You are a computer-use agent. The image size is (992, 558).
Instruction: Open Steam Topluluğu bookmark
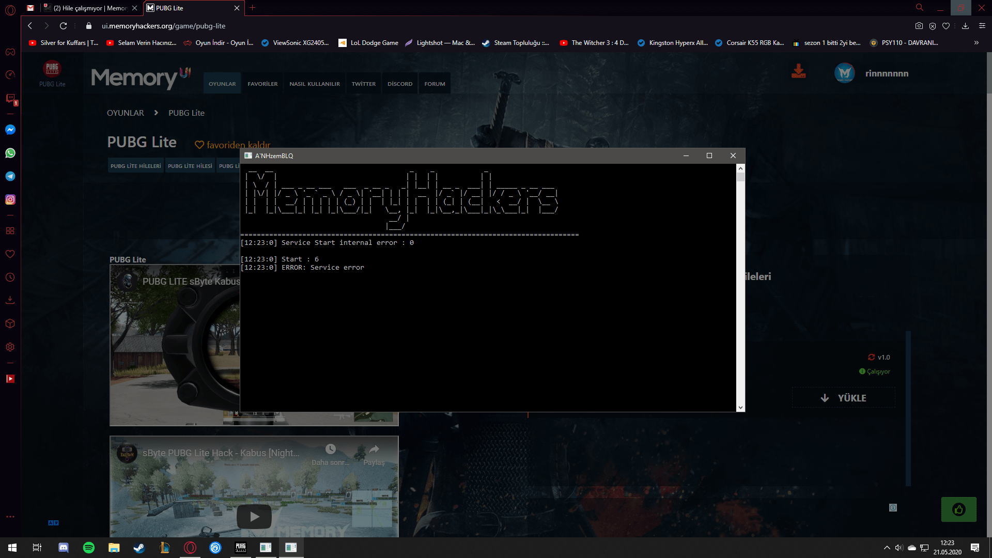point(516,43)
